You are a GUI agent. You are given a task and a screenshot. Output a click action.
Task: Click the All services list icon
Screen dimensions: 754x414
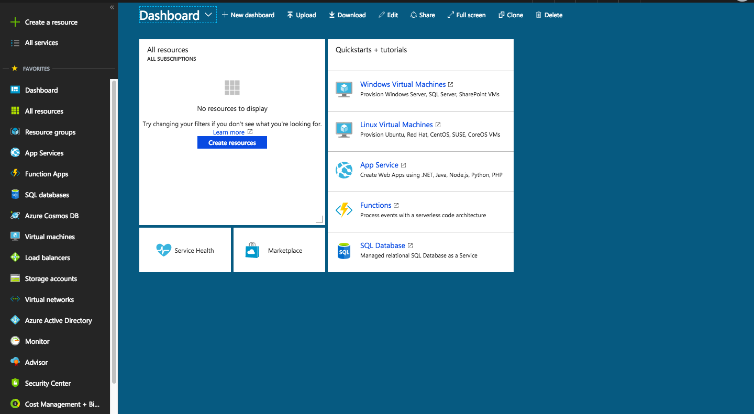pos(15,43)
